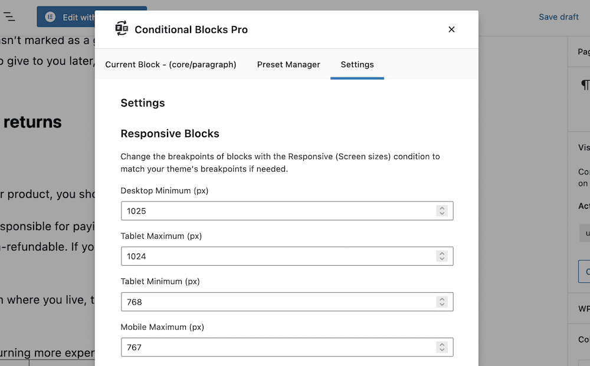Click the Settings heading in dialog body
The height and width of the screenshot is (366, 590).
[x=143, y=103]
